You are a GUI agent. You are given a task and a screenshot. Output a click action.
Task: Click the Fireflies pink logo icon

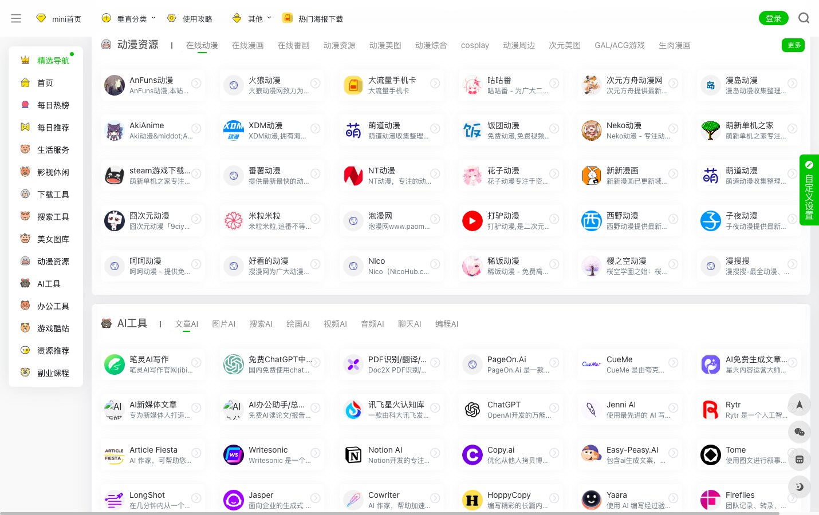(711, 500)
